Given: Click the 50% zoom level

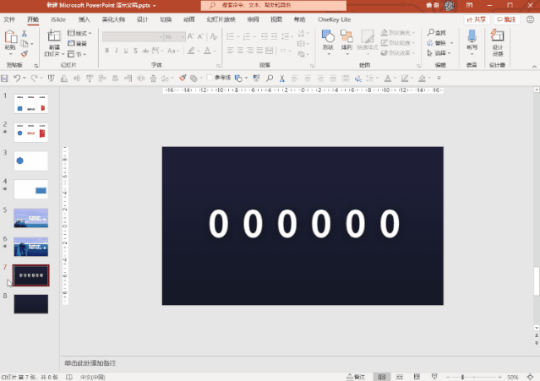Looking at the screenshot, I should pyautogui.click(x=512, y=378).
